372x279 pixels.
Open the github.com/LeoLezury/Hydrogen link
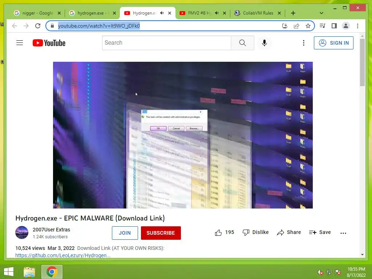63,255
